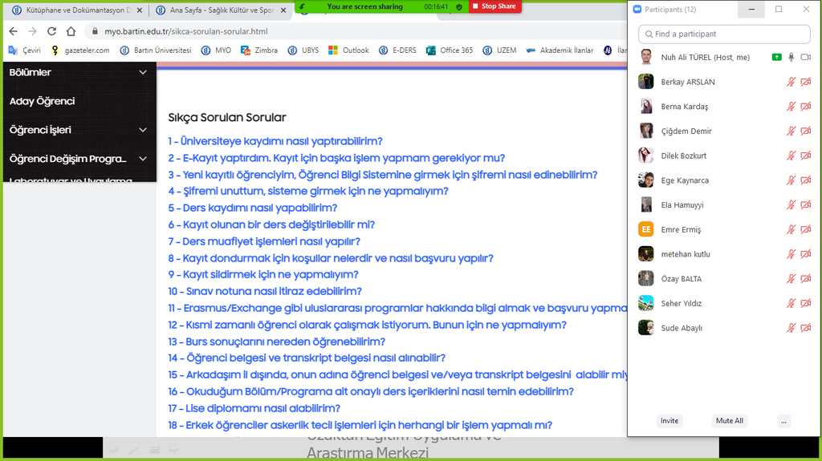Image resolution: width=822 pixels, height=461 pixels.
Task: Select participant Ela Hamuyyi's avatar
Action: (646, 204)
